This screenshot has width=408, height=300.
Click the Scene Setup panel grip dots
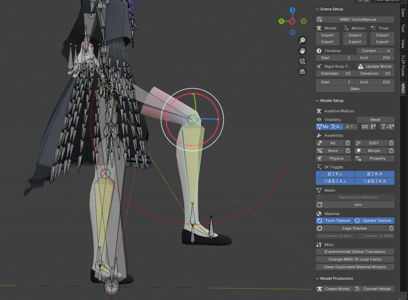tap(393, 9)
